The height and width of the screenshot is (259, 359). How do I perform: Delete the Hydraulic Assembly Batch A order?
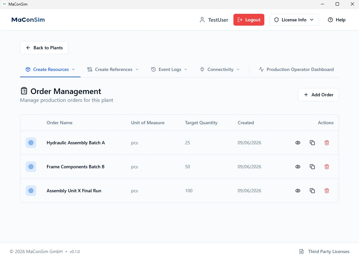point(327,143)
